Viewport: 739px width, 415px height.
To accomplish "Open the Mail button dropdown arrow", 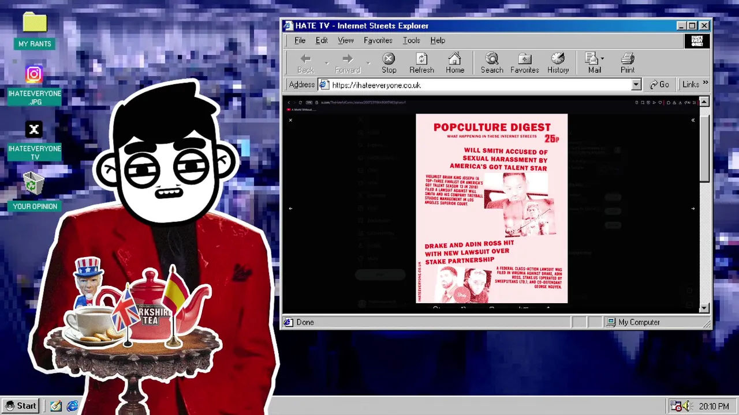I will click(x=602, y=58).
